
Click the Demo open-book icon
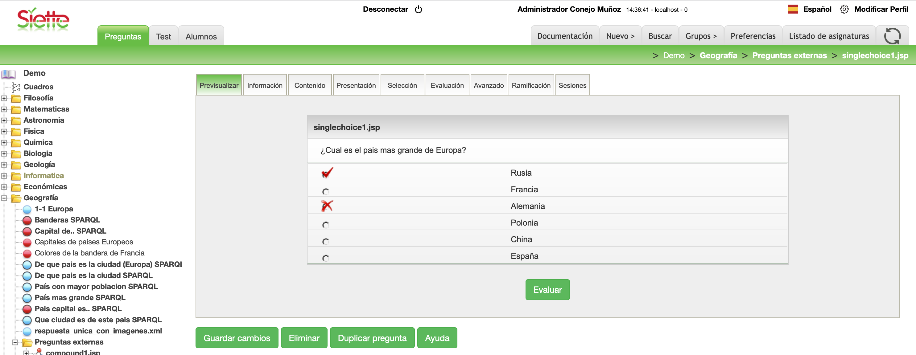(9, 74)
